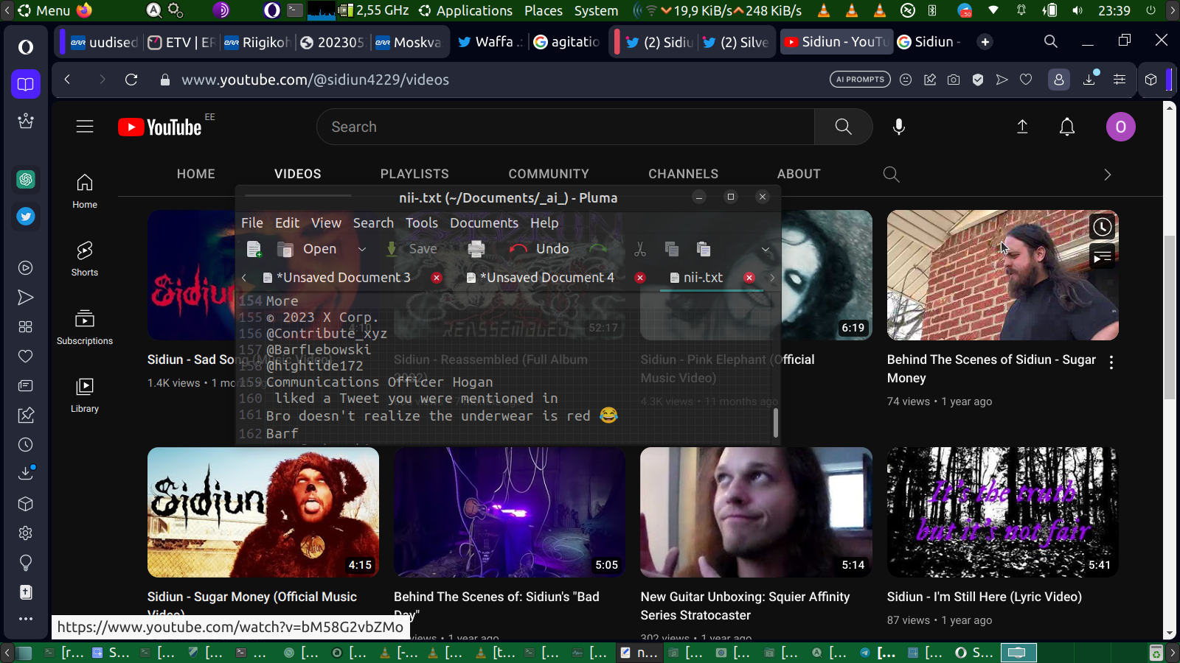
Task: Show previous Pluma document tabs arrow
Action: coord(244,278)
